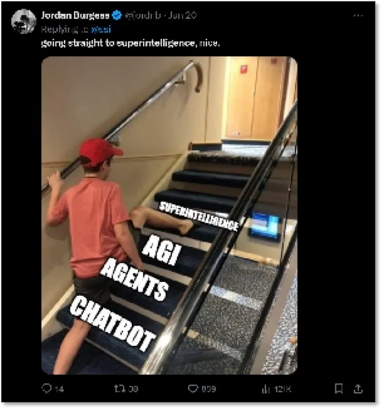This screenshot has height=411, width=384.
Task: Open the staircase meme image
Action: (x=170, y=215)
